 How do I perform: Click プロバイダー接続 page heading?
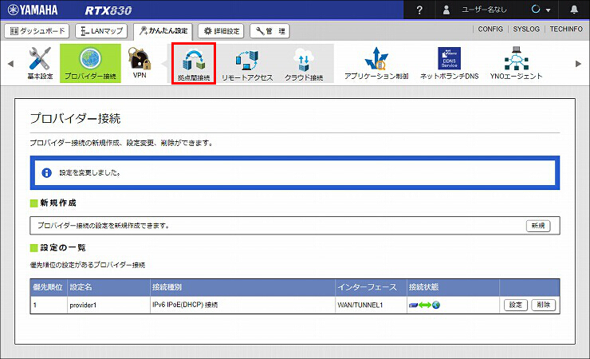pyautogui.click(x=75, y=119)
